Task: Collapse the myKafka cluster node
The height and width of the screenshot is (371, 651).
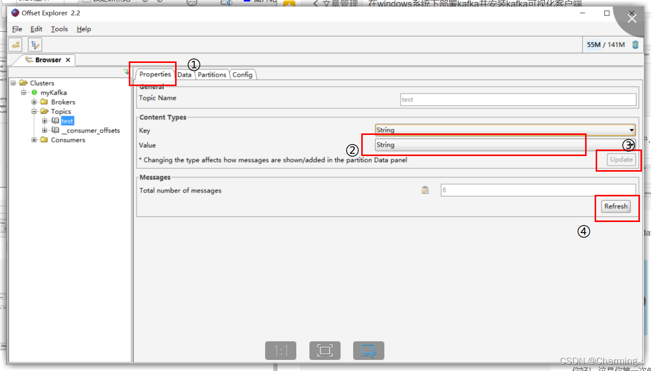Action: point(23,93)
